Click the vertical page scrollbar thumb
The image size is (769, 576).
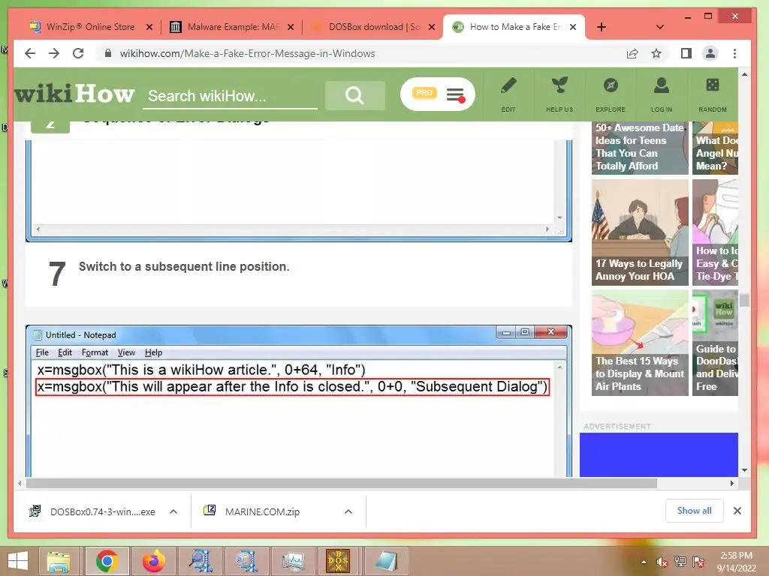pyautogui.click(x=744, y=300)
